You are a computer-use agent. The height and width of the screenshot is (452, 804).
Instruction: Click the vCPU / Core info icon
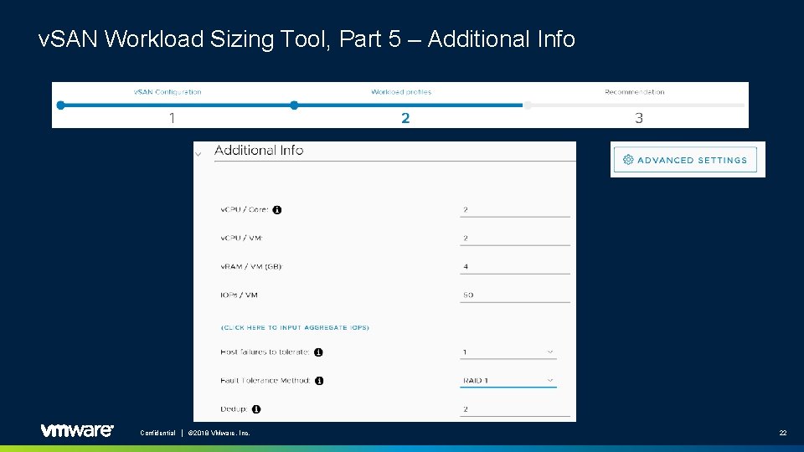click(277, 209)
